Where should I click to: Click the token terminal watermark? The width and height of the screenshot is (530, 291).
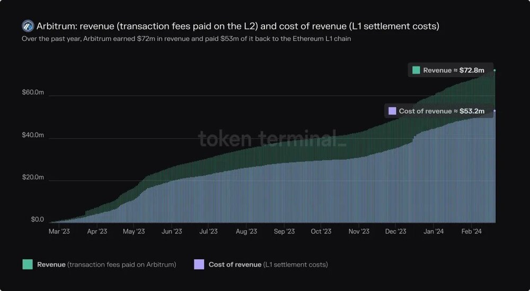[x=272, y=139]
